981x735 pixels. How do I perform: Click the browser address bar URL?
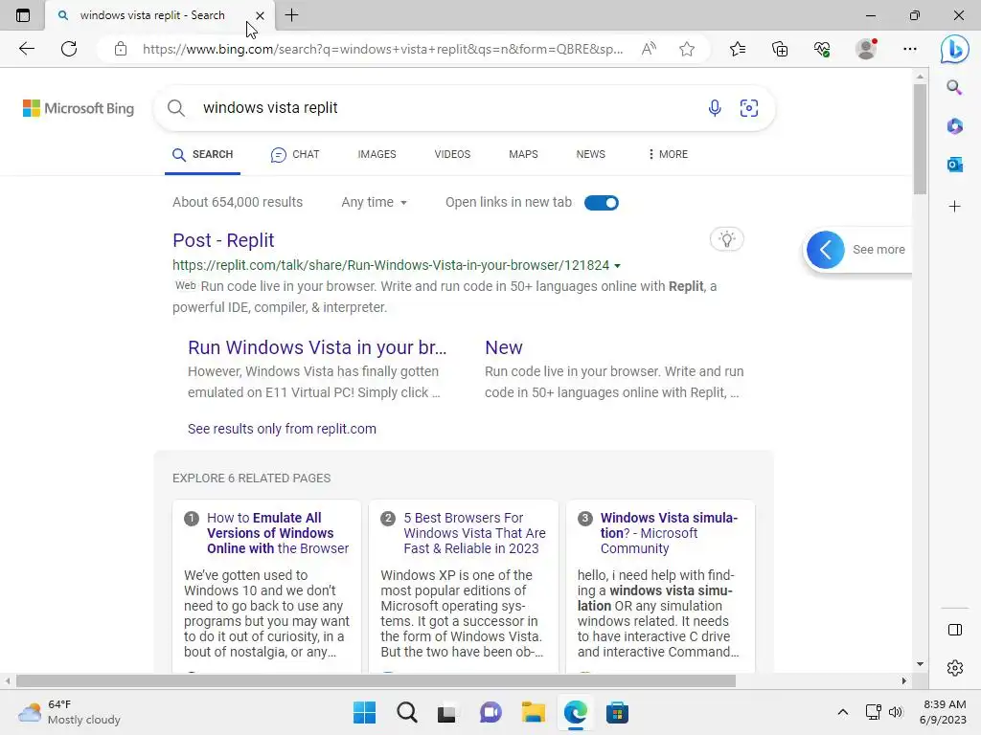coord(382,49)
